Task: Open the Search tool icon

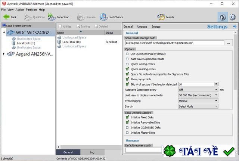Action: pyautogui.click(x=161, y=17)
